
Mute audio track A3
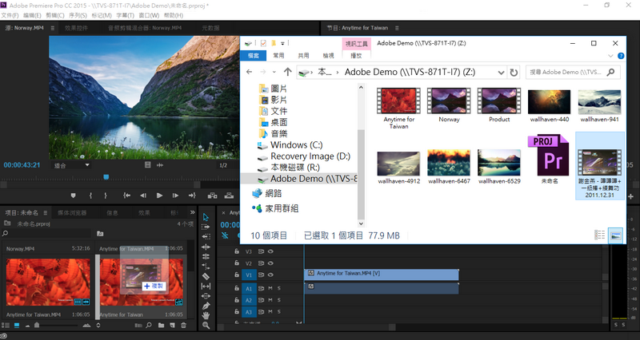click(x=270, y=312)
